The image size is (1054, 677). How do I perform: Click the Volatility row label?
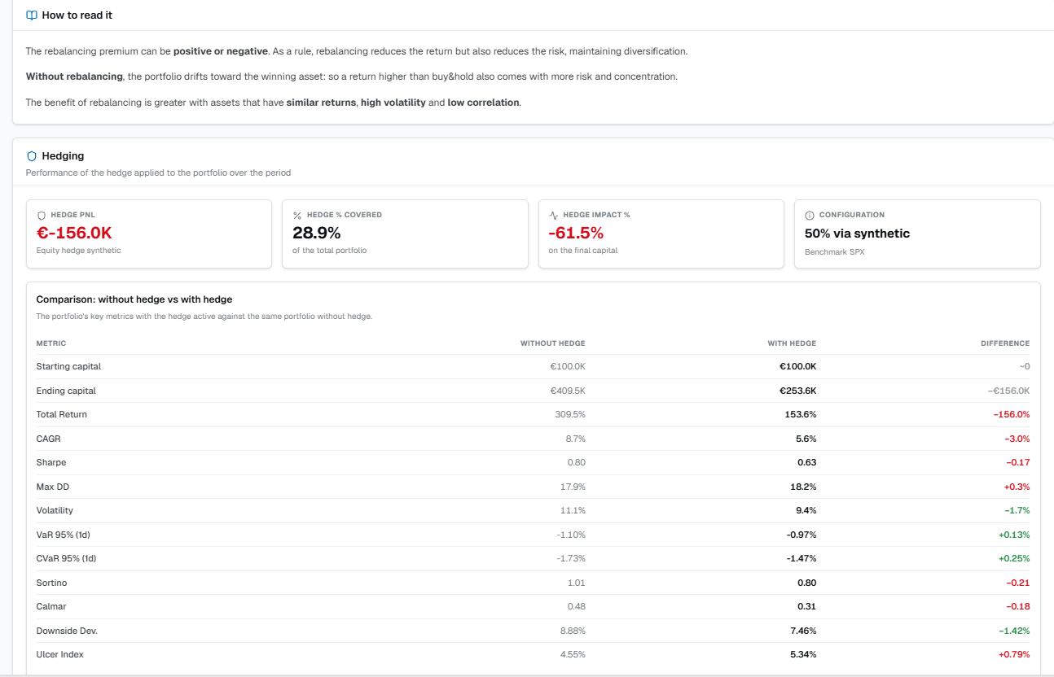(x=55, y=510)
